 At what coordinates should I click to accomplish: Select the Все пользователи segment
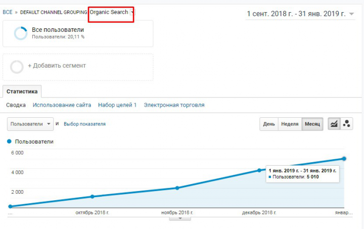tap(78, 34)
